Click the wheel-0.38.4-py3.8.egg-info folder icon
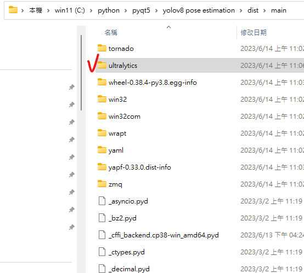The image size is (304, 273). 102,82
